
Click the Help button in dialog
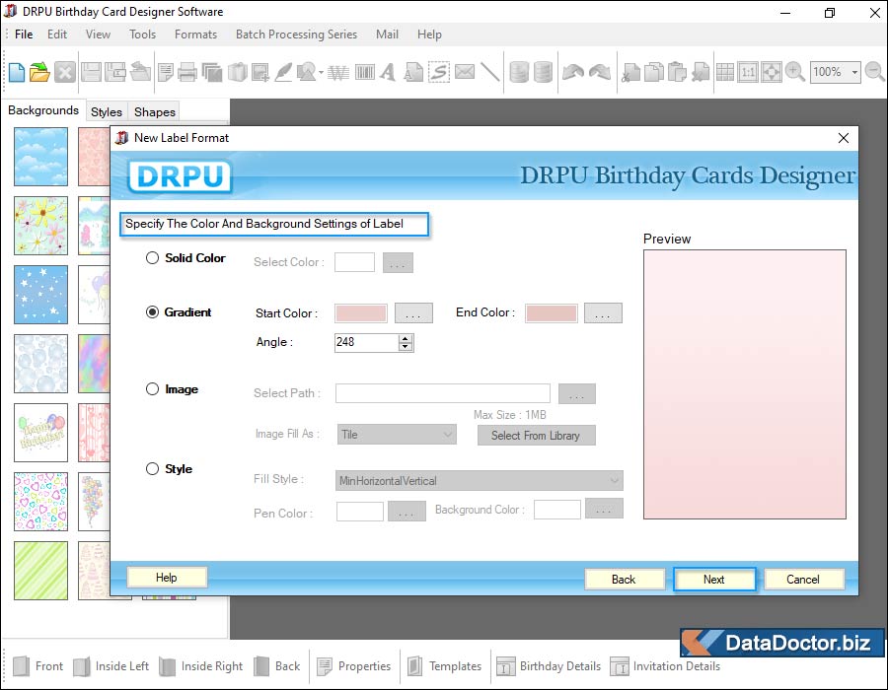coord(167,578)
